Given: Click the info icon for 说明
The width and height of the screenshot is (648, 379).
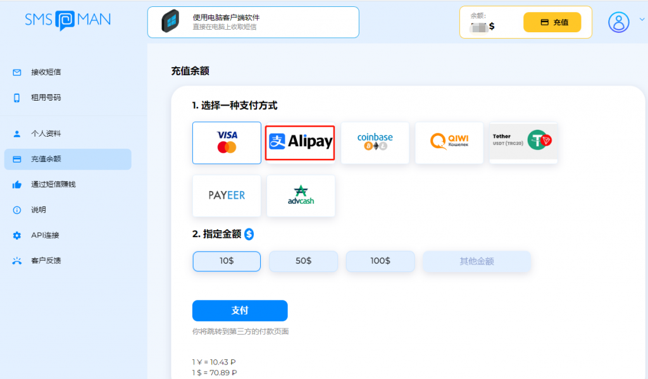Looking at the screenshot, I should (x=17, y=210).
